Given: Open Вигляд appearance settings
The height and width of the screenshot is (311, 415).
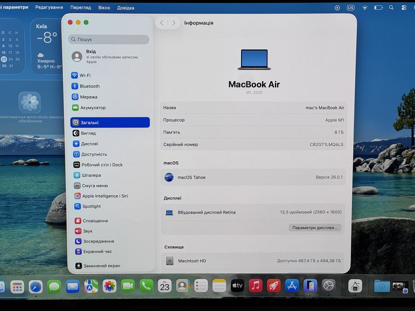Looking at the screenshot, I should coord(110,133).
